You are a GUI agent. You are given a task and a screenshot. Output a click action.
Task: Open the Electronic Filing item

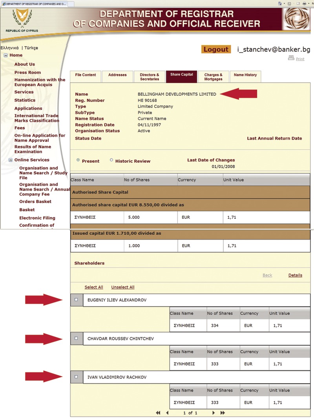(37, 218)
